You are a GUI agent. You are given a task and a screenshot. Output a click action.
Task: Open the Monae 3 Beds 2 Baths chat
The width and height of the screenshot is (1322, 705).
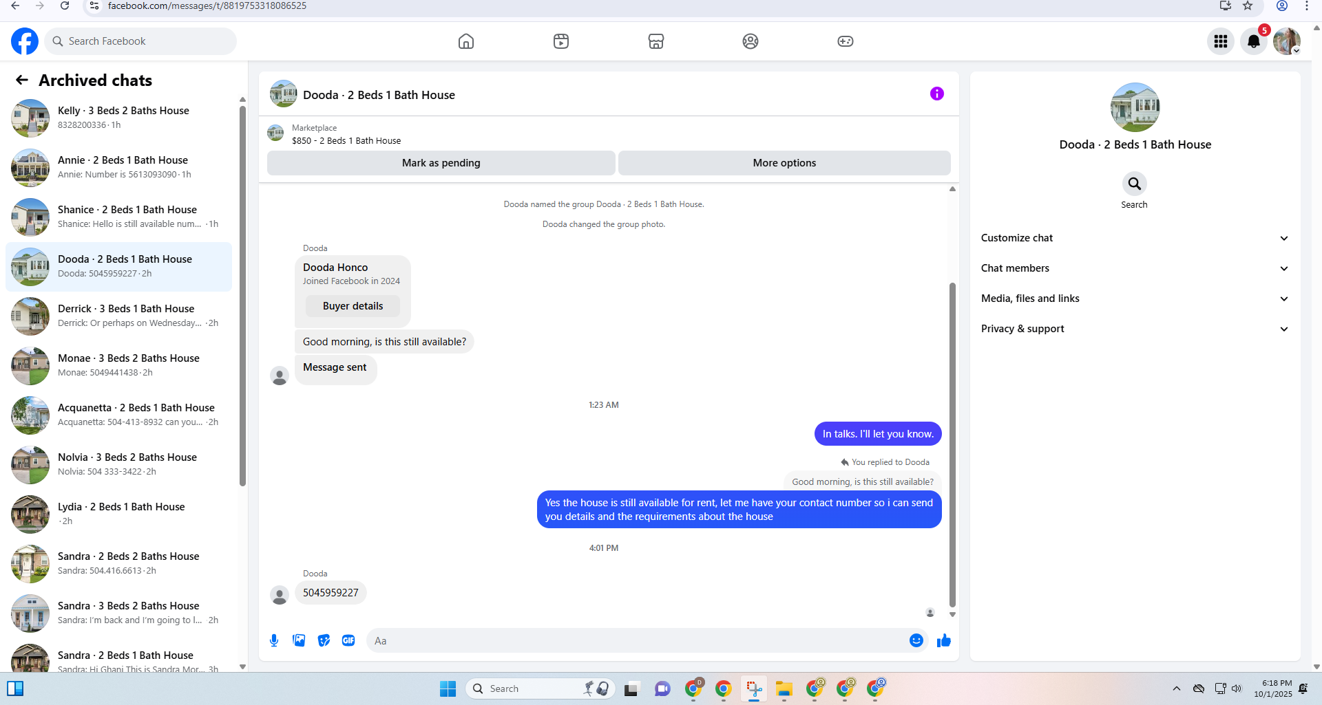tap(118, 365)
